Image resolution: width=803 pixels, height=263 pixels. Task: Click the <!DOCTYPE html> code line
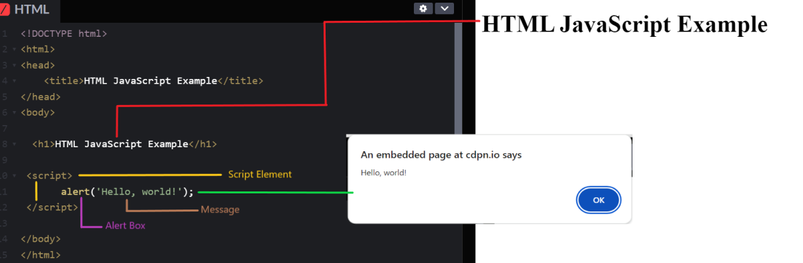(x=64, y=33)
